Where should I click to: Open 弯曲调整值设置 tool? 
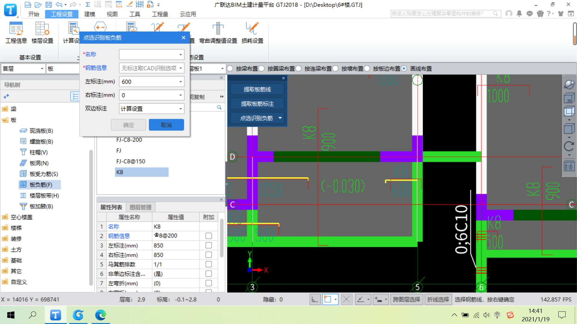(x=218, y=33)
